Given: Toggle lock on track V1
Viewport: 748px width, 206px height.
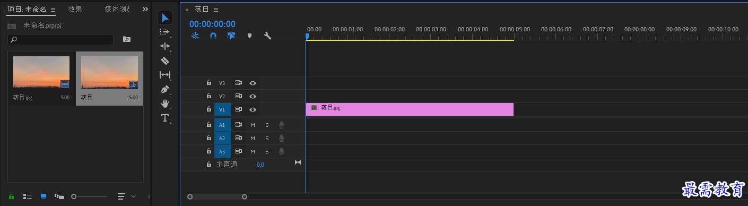Looking at the screenshot, I should pos(208,109).
